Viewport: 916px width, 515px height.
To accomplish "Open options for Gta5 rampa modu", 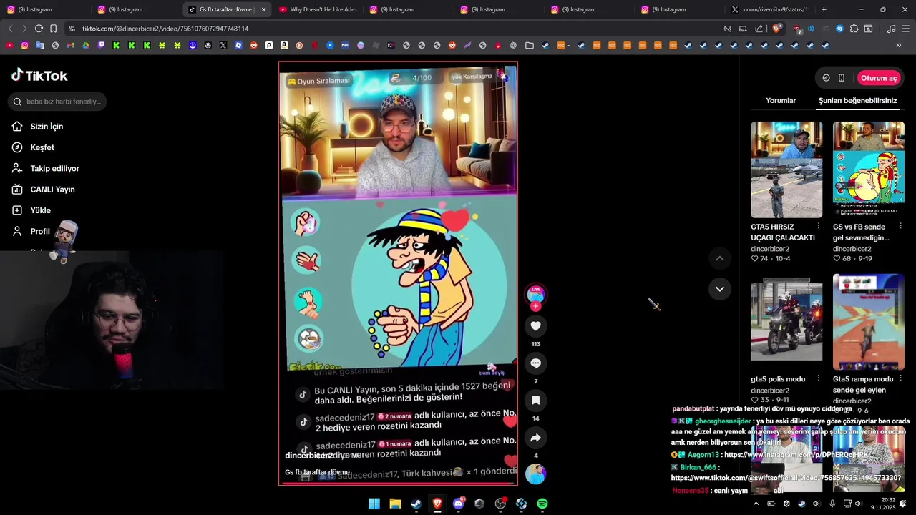I will (900, 379).
